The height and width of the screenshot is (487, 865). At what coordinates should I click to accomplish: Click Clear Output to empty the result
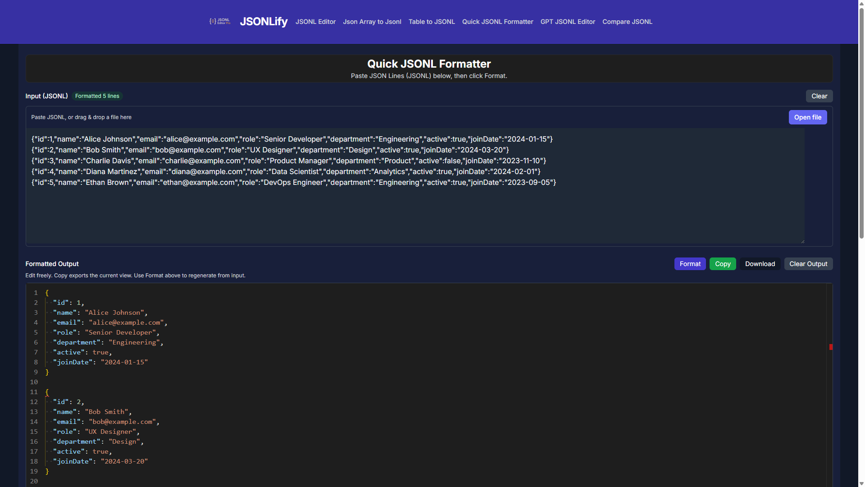[x=808, y=264]
